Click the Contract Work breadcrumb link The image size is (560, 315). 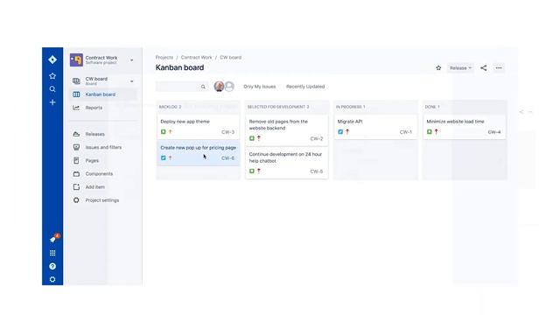click(x=196, y=57)
